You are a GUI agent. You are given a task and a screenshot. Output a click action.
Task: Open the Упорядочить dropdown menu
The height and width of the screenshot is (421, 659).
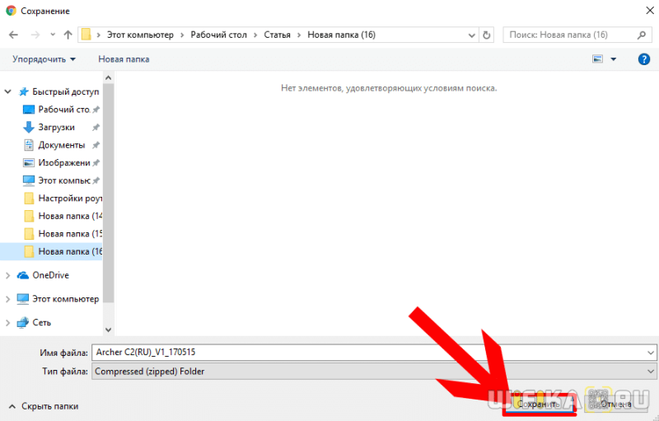coord(44,59)
